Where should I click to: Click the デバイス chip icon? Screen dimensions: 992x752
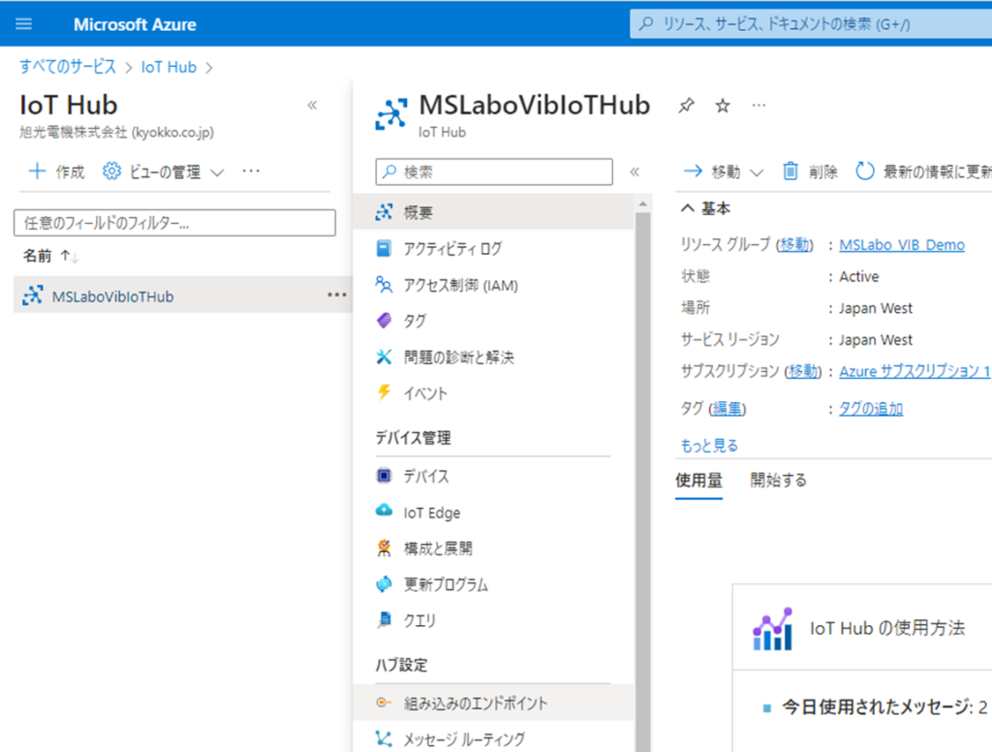point(384,476)
